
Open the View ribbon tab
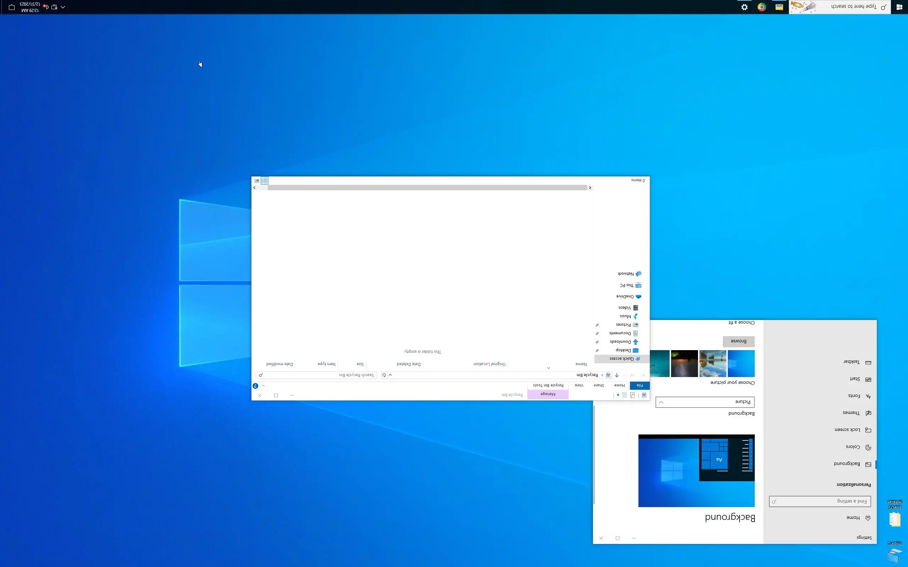click(579, 386)
